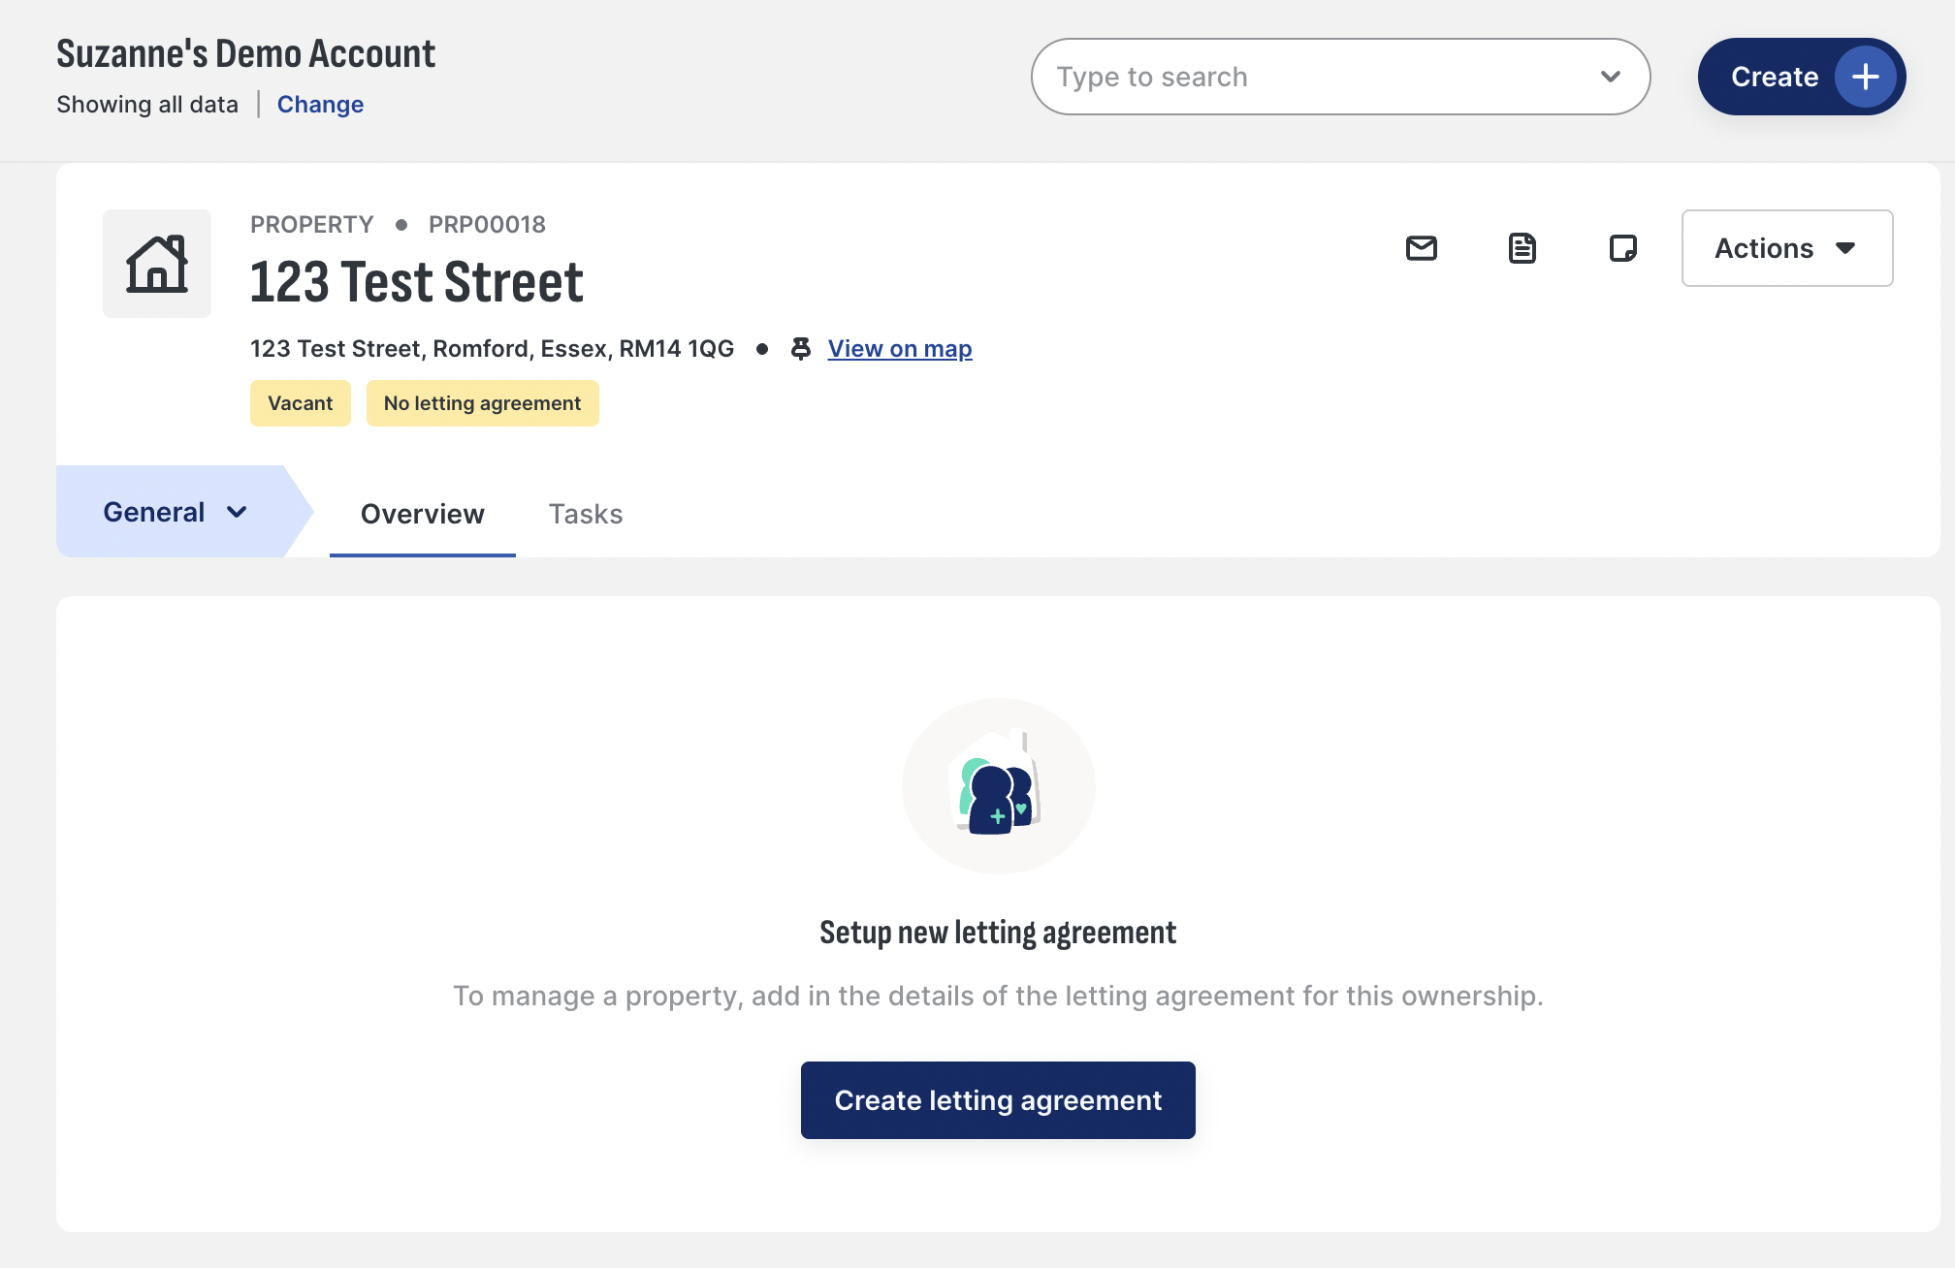Click the plus icon on Create
This screenshot has height=1268, width=1955.
click(1865, 77)
